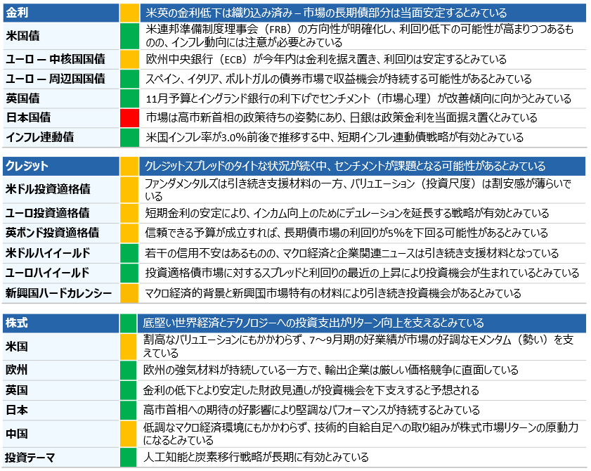Select the ユーロハイイールド row label
591x471 pixels.
pos(47,272)
